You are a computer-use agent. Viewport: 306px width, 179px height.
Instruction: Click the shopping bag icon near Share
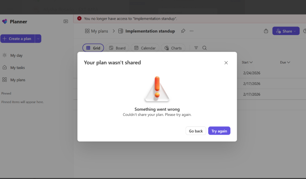pos(266,31)
